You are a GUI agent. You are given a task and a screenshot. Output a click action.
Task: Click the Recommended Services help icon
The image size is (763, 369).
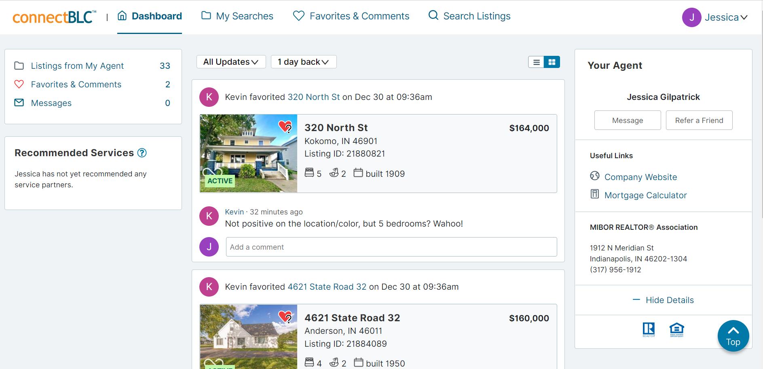point(142,153)
